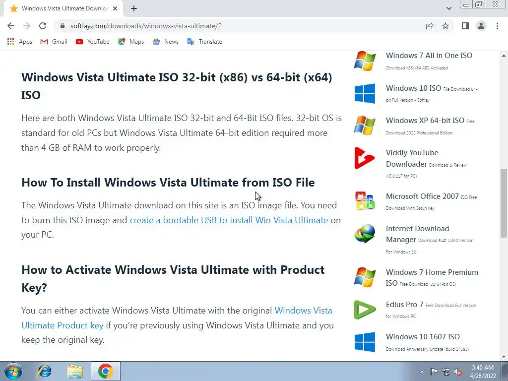Open the News bookmark
Image resolution: width=508 pixels, height=381 pixels.
[166, 42]
